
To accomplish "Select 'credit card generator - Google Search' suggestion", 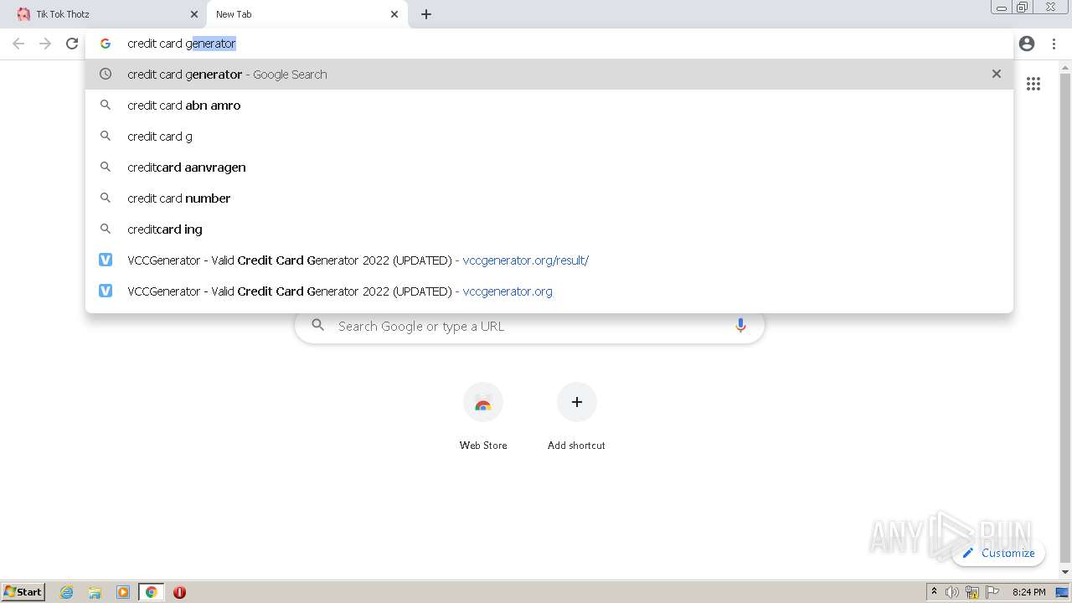I will [549, 75].
